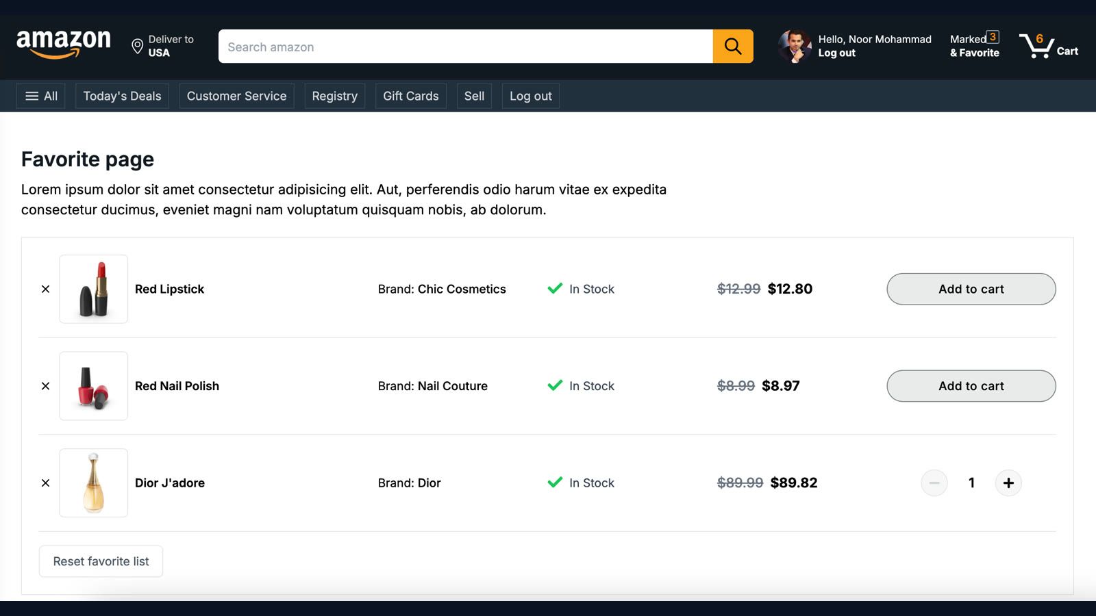Click the $89.82 price
This screenshot has height=616, width=1096.
794,483
